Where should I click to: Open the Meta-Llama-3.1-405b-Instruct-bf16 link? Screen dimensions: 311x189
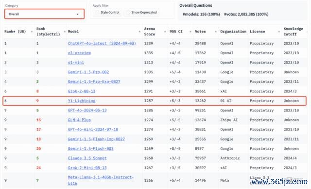coord(101,180)
